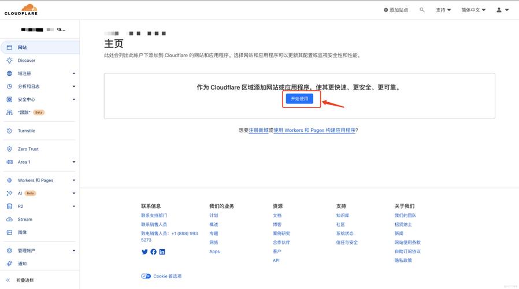Click the 计划 footer link
The image size is (519, 289).
click(x=213, y=215)
